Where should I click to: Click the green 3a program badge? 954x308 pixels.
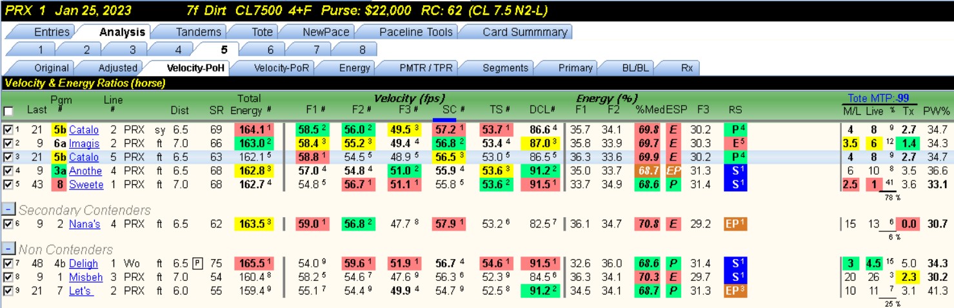[x=59, y=171]
